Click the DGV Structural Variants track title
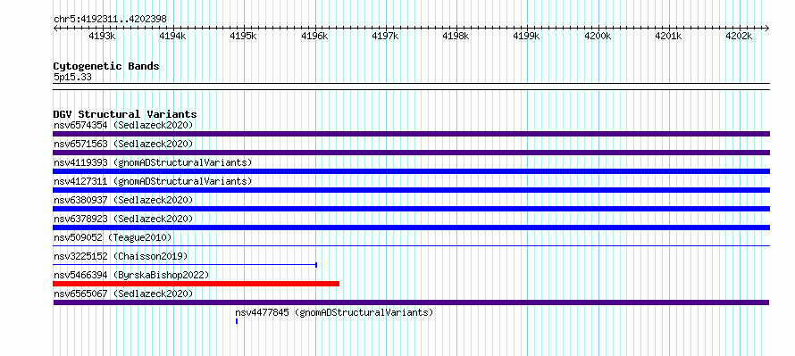795x356 pixels. click(x=125, y=114)
